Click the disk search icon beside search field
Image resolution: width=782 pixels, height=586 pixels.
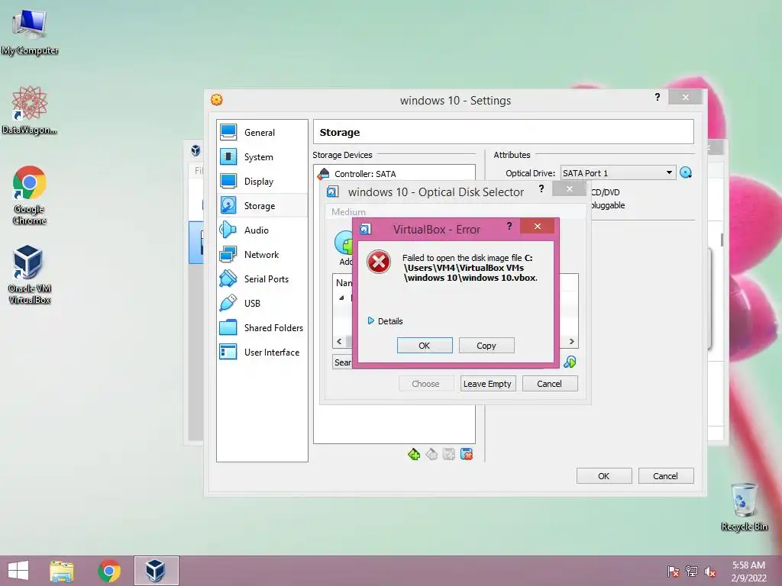[x=570, y=362]
